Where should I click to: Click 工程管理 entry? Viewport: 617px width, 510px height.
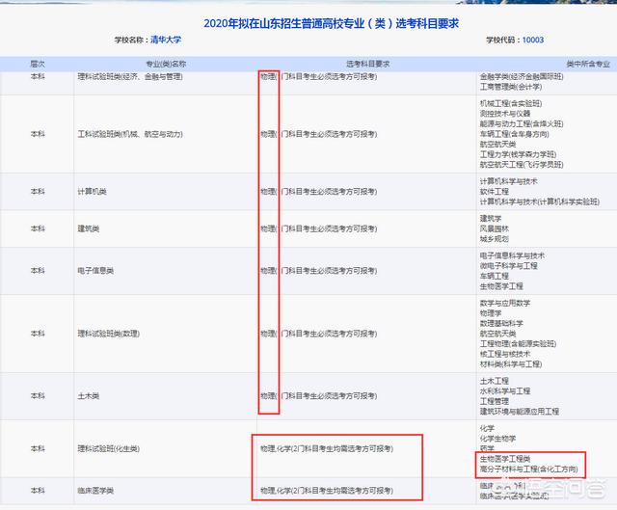[x=495, y=401]
